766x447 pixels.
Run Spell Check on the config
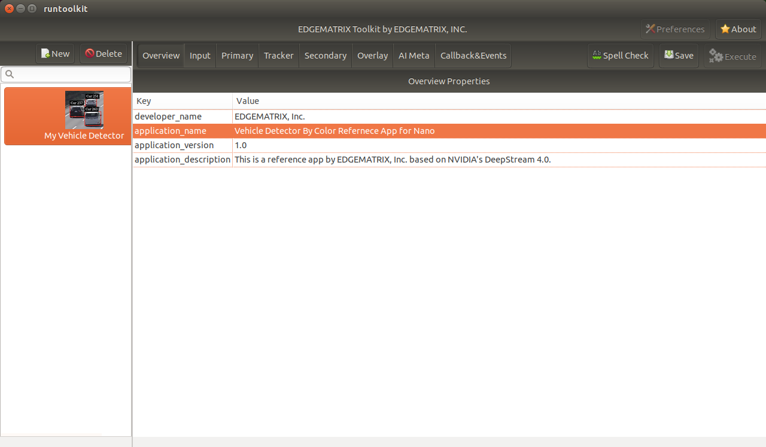pyautogui.click(x=621, y=56)
